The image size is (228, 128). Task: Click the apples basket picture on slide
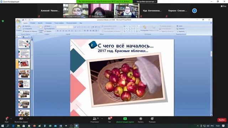[x=126, y=79]
